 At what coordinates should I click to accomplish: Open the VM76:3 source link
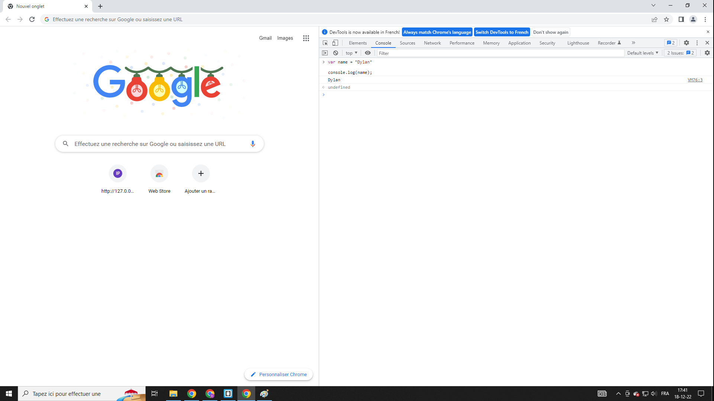point(695,80)
